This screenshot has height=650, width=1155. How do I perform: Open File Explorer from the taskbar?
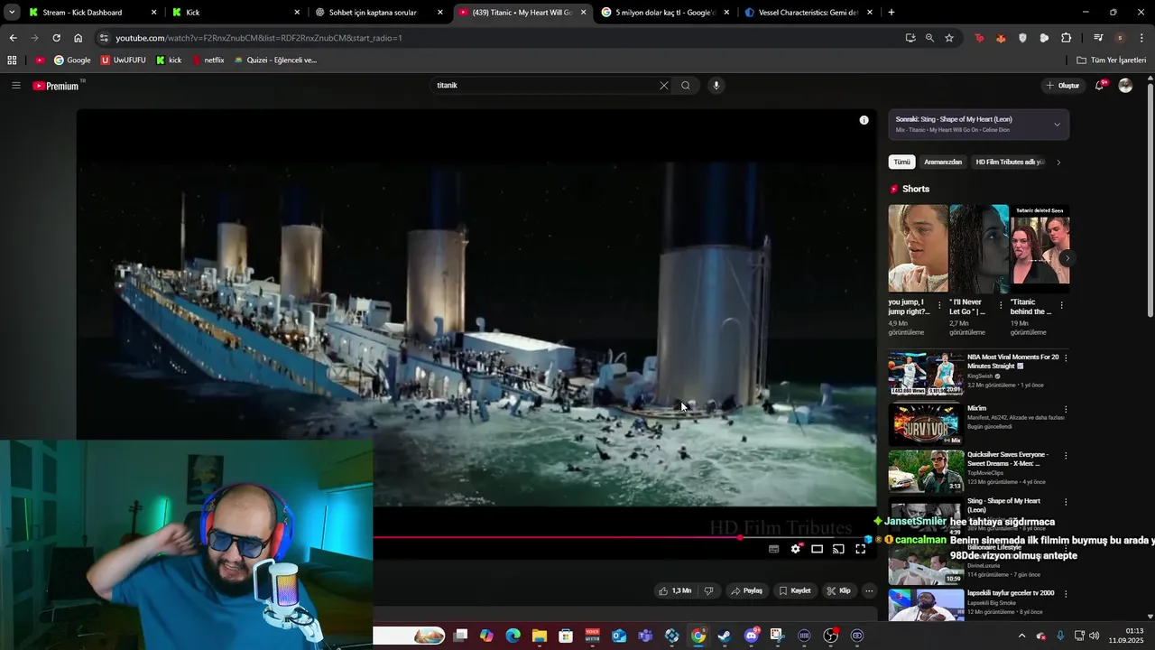pos(540,636)
